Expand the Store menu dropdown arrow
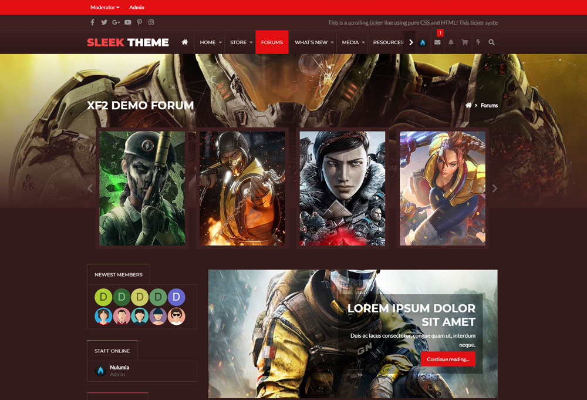The height and width of the screenshot is (400, 587). [x=251, y=42]
